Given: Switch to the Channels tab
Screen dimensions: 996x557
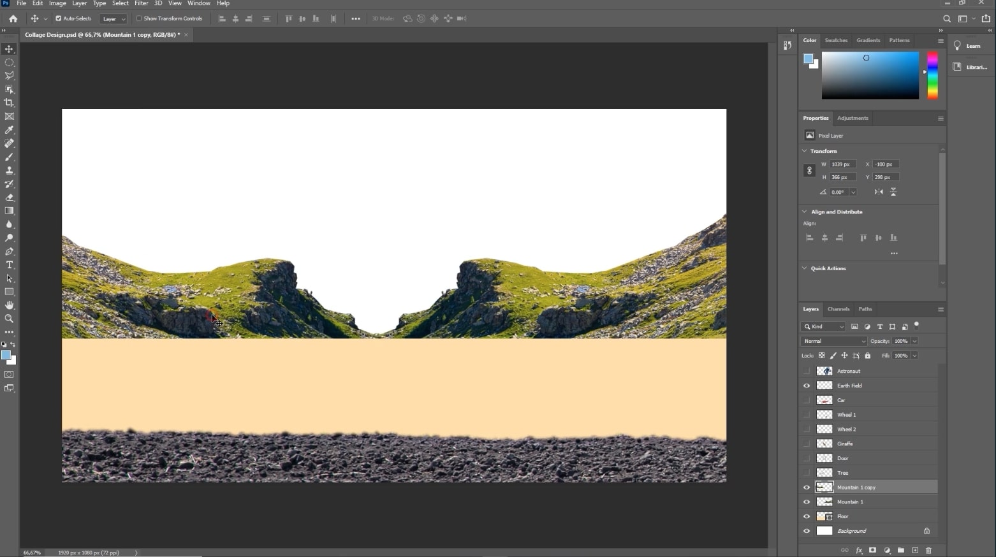Looking at the screenshot, I should [839, 309].
